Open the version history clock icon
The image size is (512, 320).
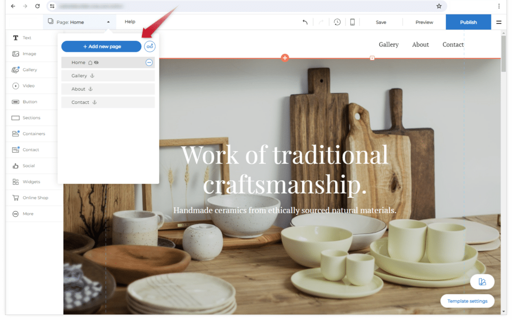click(337, 22)
